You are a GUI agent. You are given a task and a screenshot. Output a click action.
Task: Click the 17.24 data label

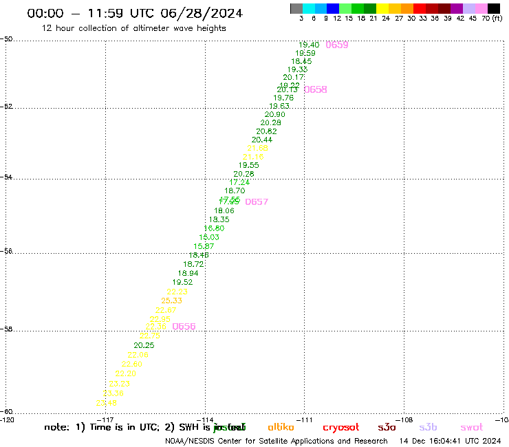(x=239, y=182)
